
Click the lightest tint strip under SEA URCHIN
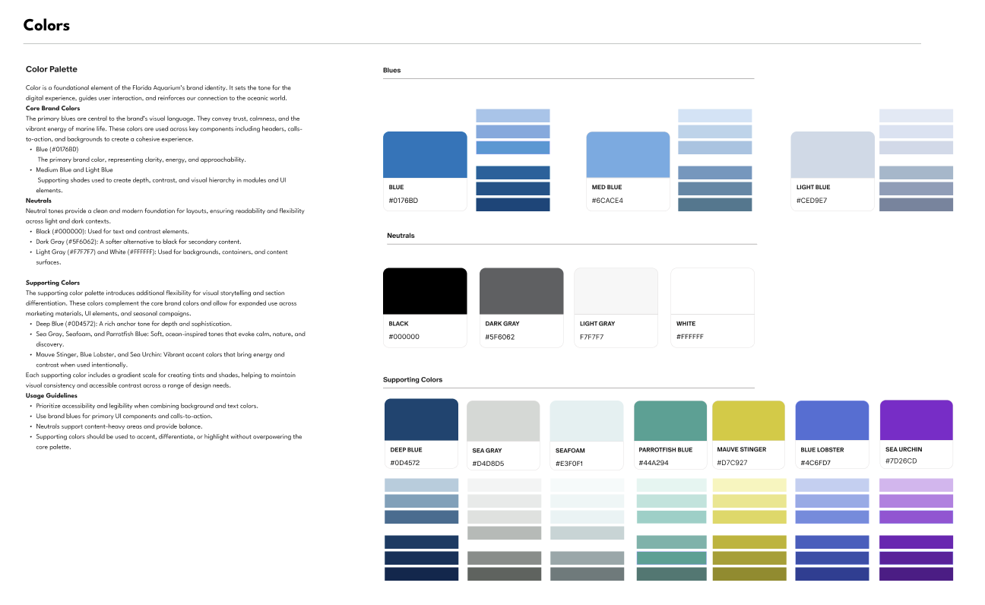click(916, 485)
